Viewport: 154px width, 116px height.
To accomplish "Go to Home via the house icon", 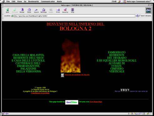I will (x=29, y=10).
